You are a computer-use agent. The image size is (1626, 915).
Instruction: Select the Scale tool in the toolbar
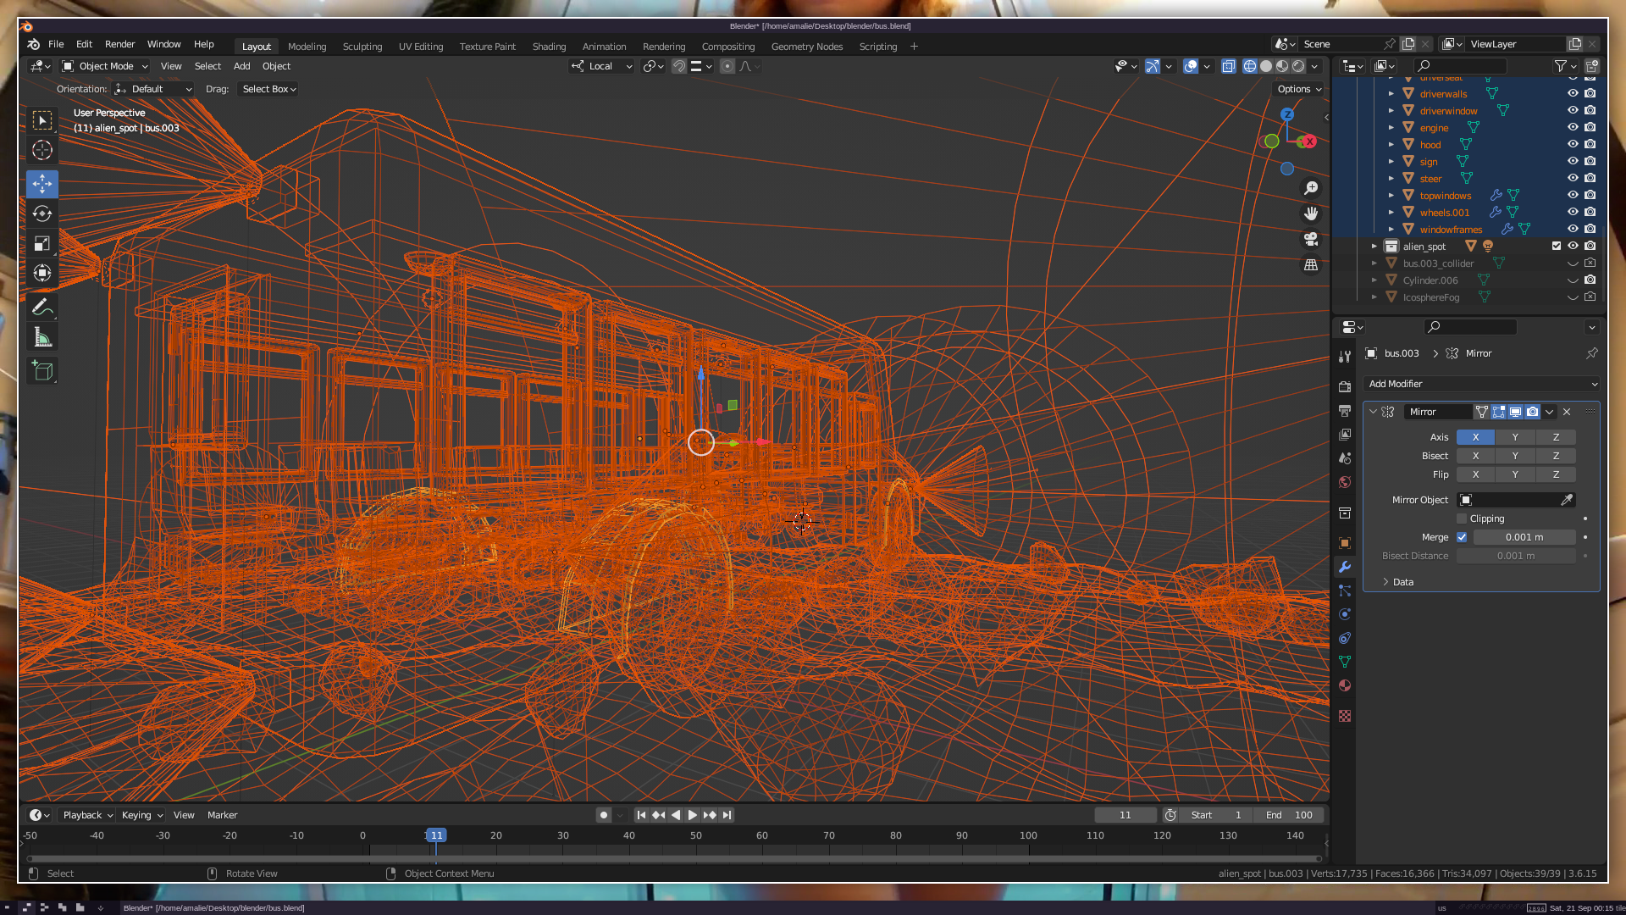click(41, 244)
